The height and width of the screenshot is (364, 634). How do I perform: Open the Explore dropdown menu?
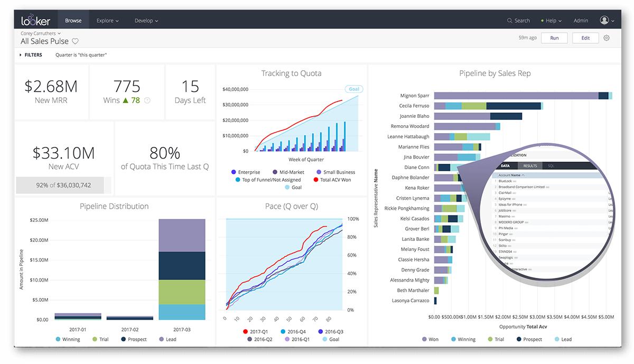tap(107, 21)
